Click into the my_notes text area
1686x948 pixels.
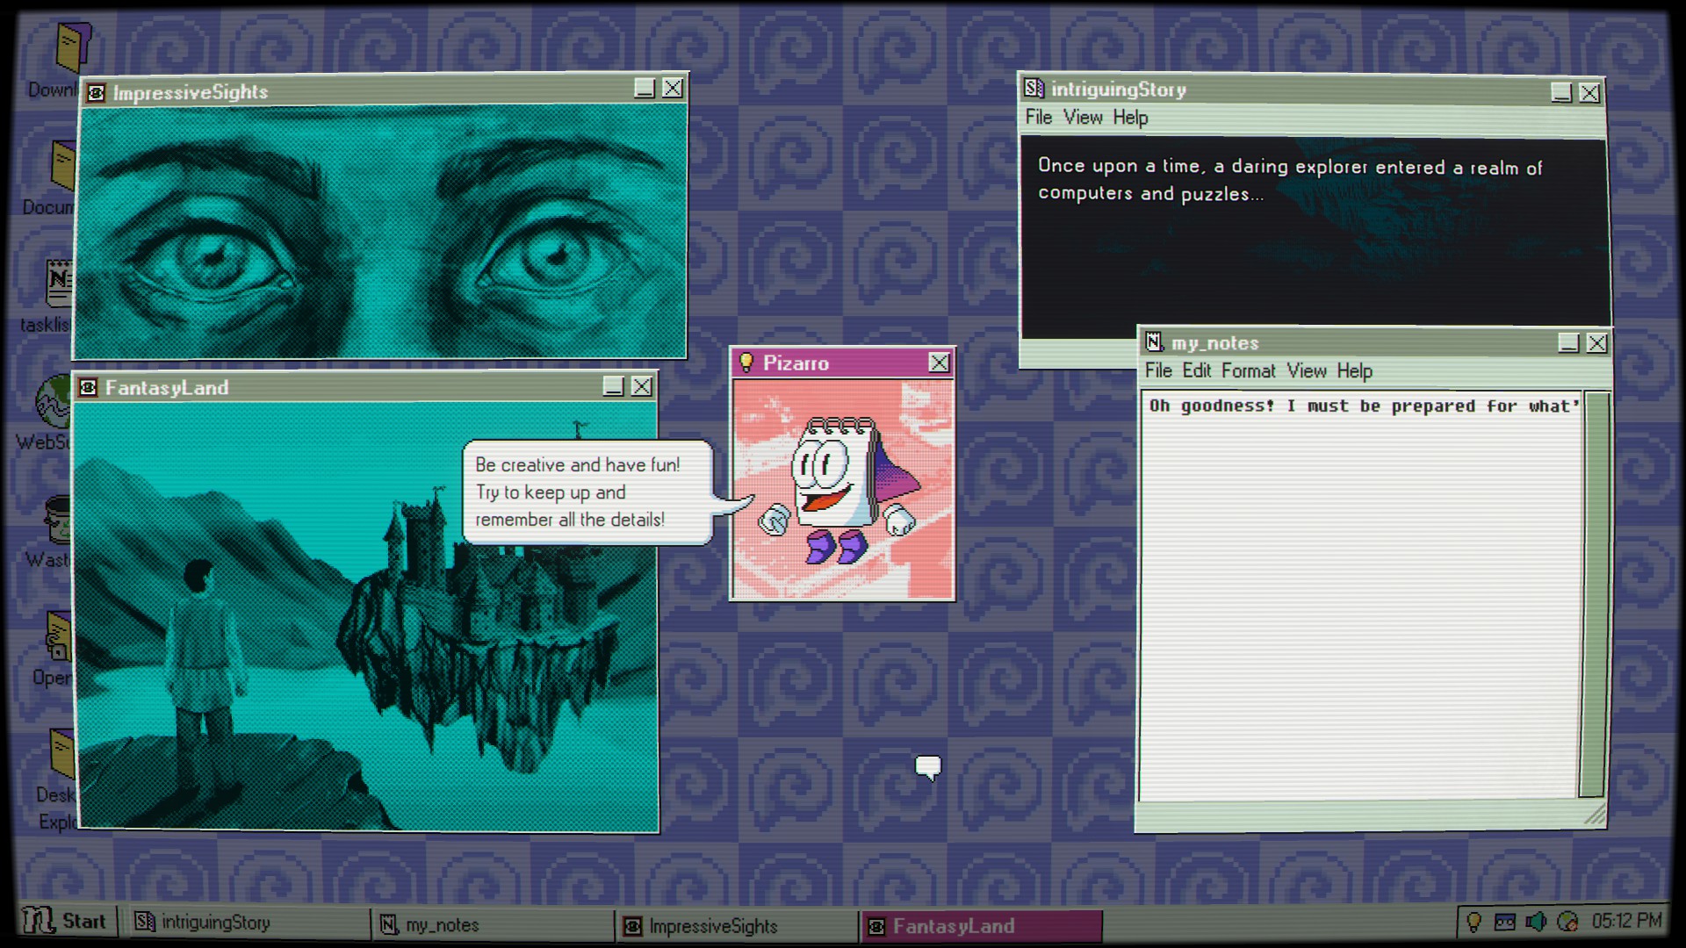tap(1359, 597)
